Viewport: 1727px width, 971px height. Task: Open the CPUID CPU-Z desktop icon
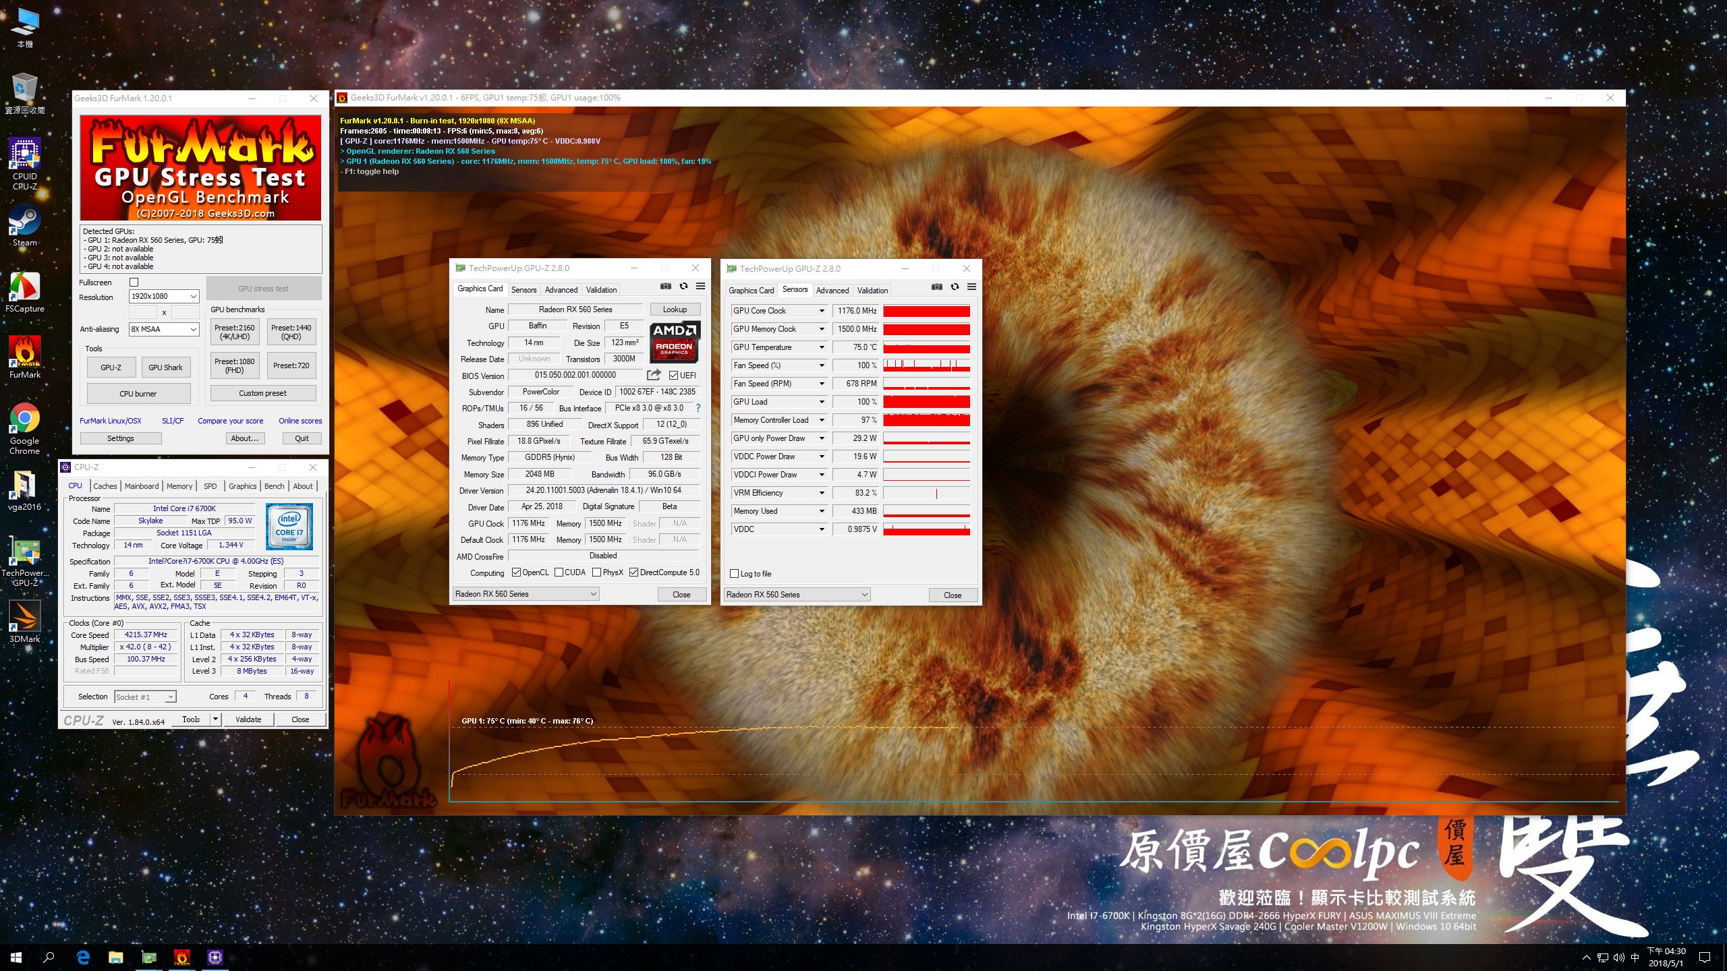pos(25,163)
